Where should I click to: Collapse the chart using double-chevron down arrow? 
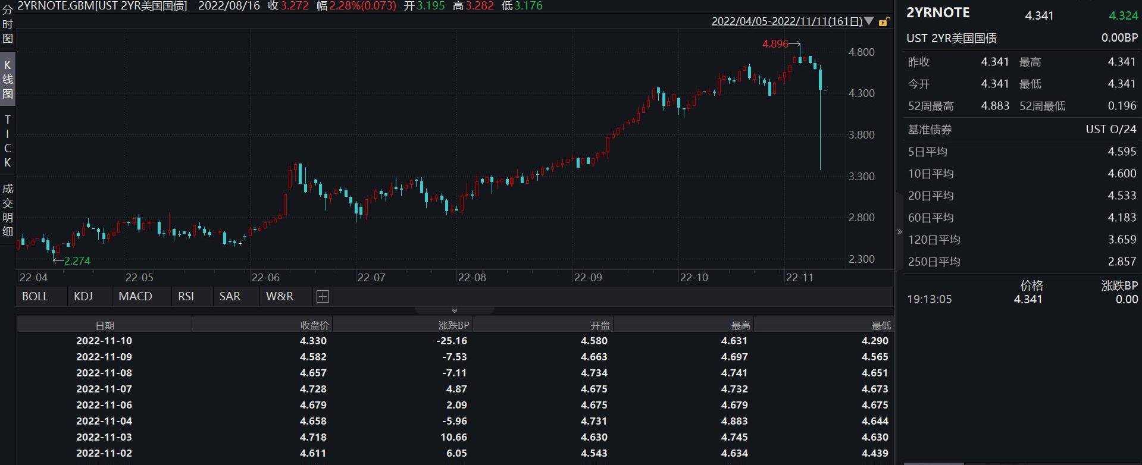tap(455, 310)
